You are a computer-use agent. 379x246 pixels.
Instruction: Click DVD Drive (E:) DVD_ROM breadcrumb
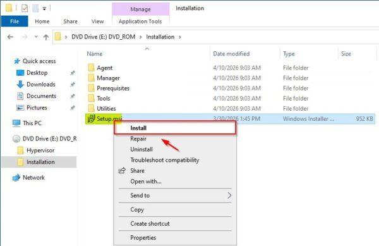tap(103, 37)
